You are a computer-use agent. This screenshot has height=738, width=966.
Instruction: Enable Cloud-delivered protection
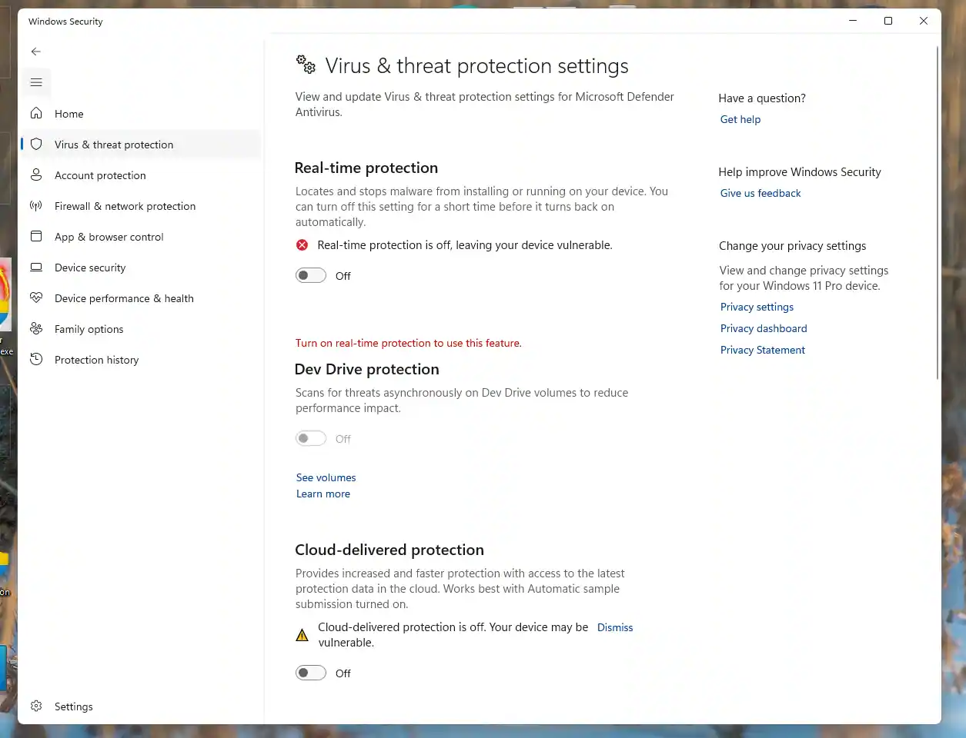coord(311,672)
